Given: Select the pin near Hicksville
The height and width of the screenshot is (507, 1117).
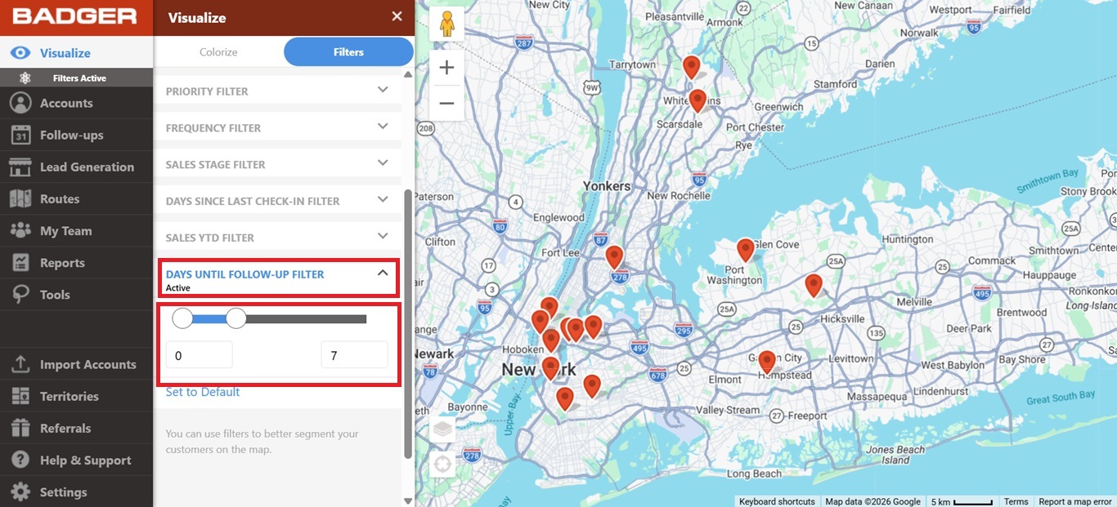Looking at the screenshot, I should [814, 285].
